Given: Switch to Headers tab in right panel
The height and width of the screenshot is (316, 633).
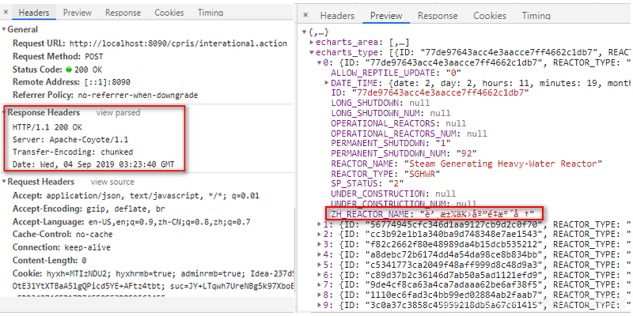Looking at the screenshot, I should pos(337,16).
